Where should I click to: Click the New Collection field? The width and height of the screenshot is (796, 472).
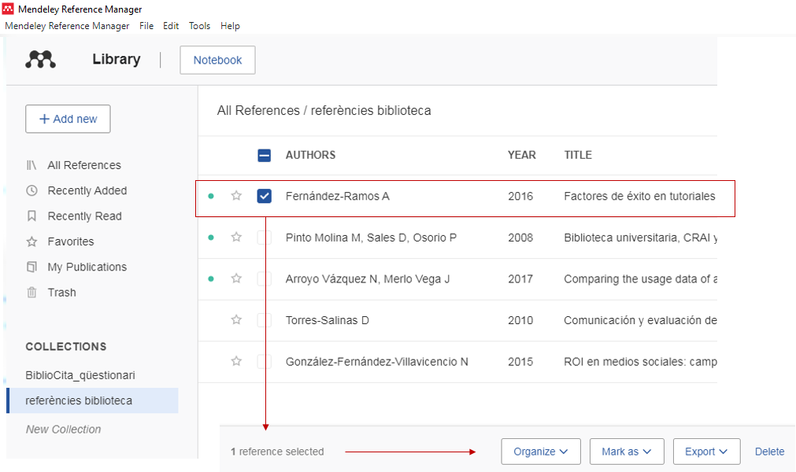point(64,430)
